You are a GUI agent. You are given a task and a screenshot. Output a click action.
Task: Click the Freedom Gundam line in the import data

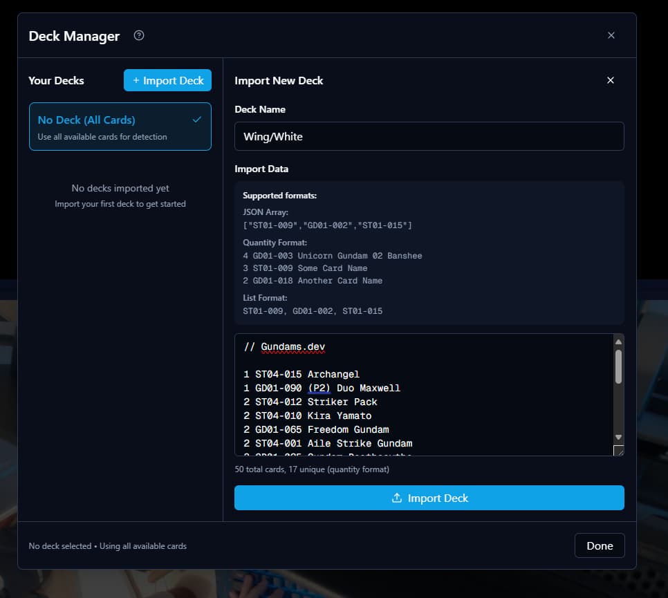click(x=316, y=429)
